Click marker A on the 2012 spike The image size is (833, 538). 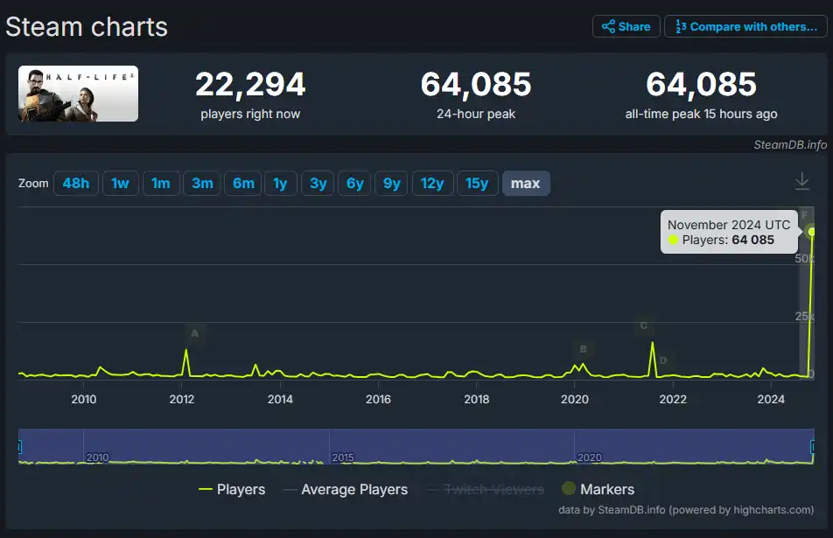tap(194, 333)
